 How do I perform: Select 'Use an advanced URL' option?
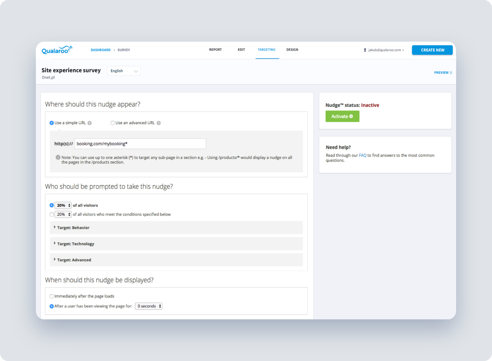pyautogui.click(x=112, y=123)
